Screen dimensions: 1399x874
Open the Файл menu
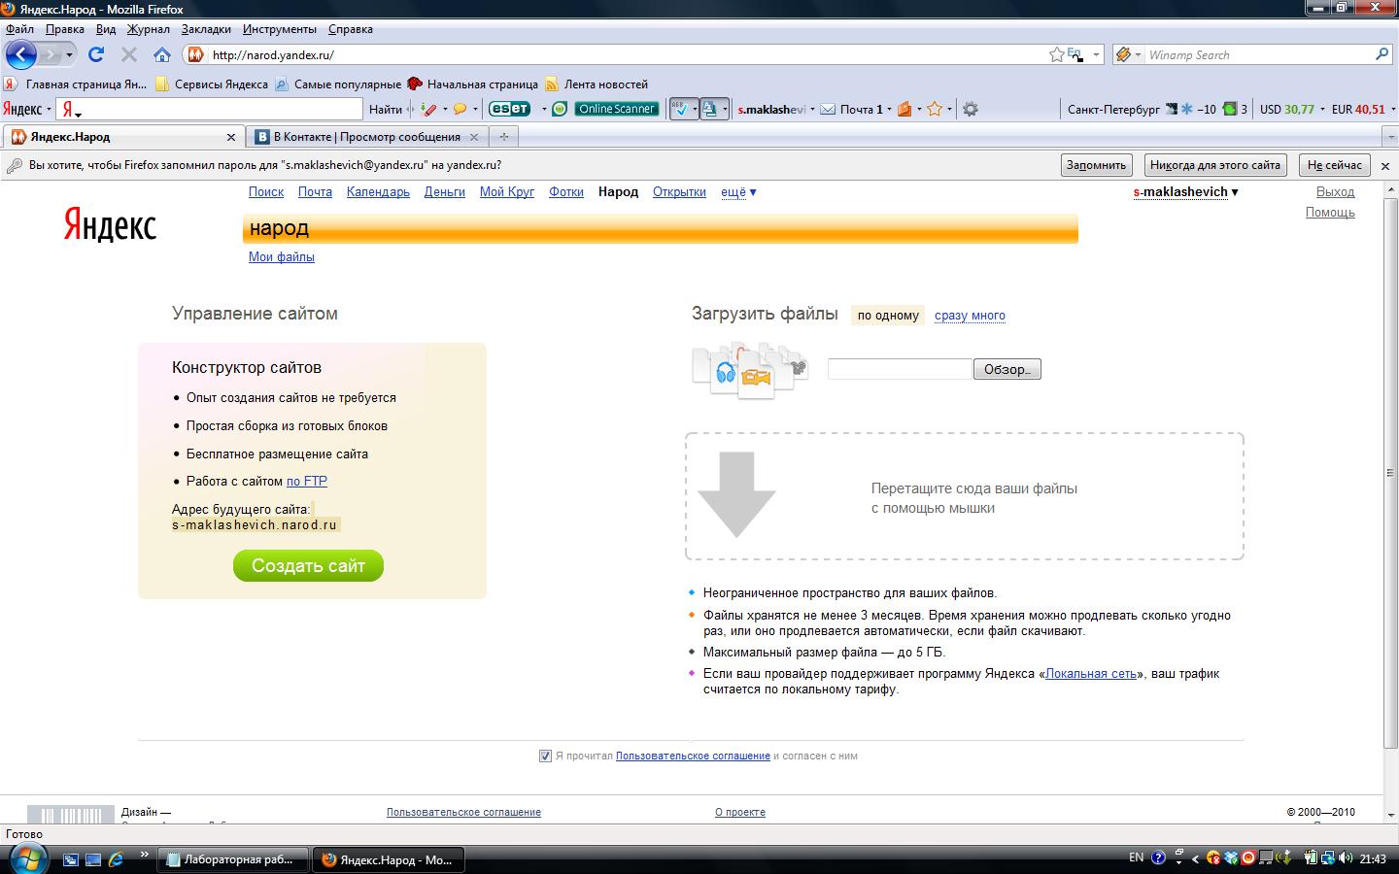coord(19,29)
